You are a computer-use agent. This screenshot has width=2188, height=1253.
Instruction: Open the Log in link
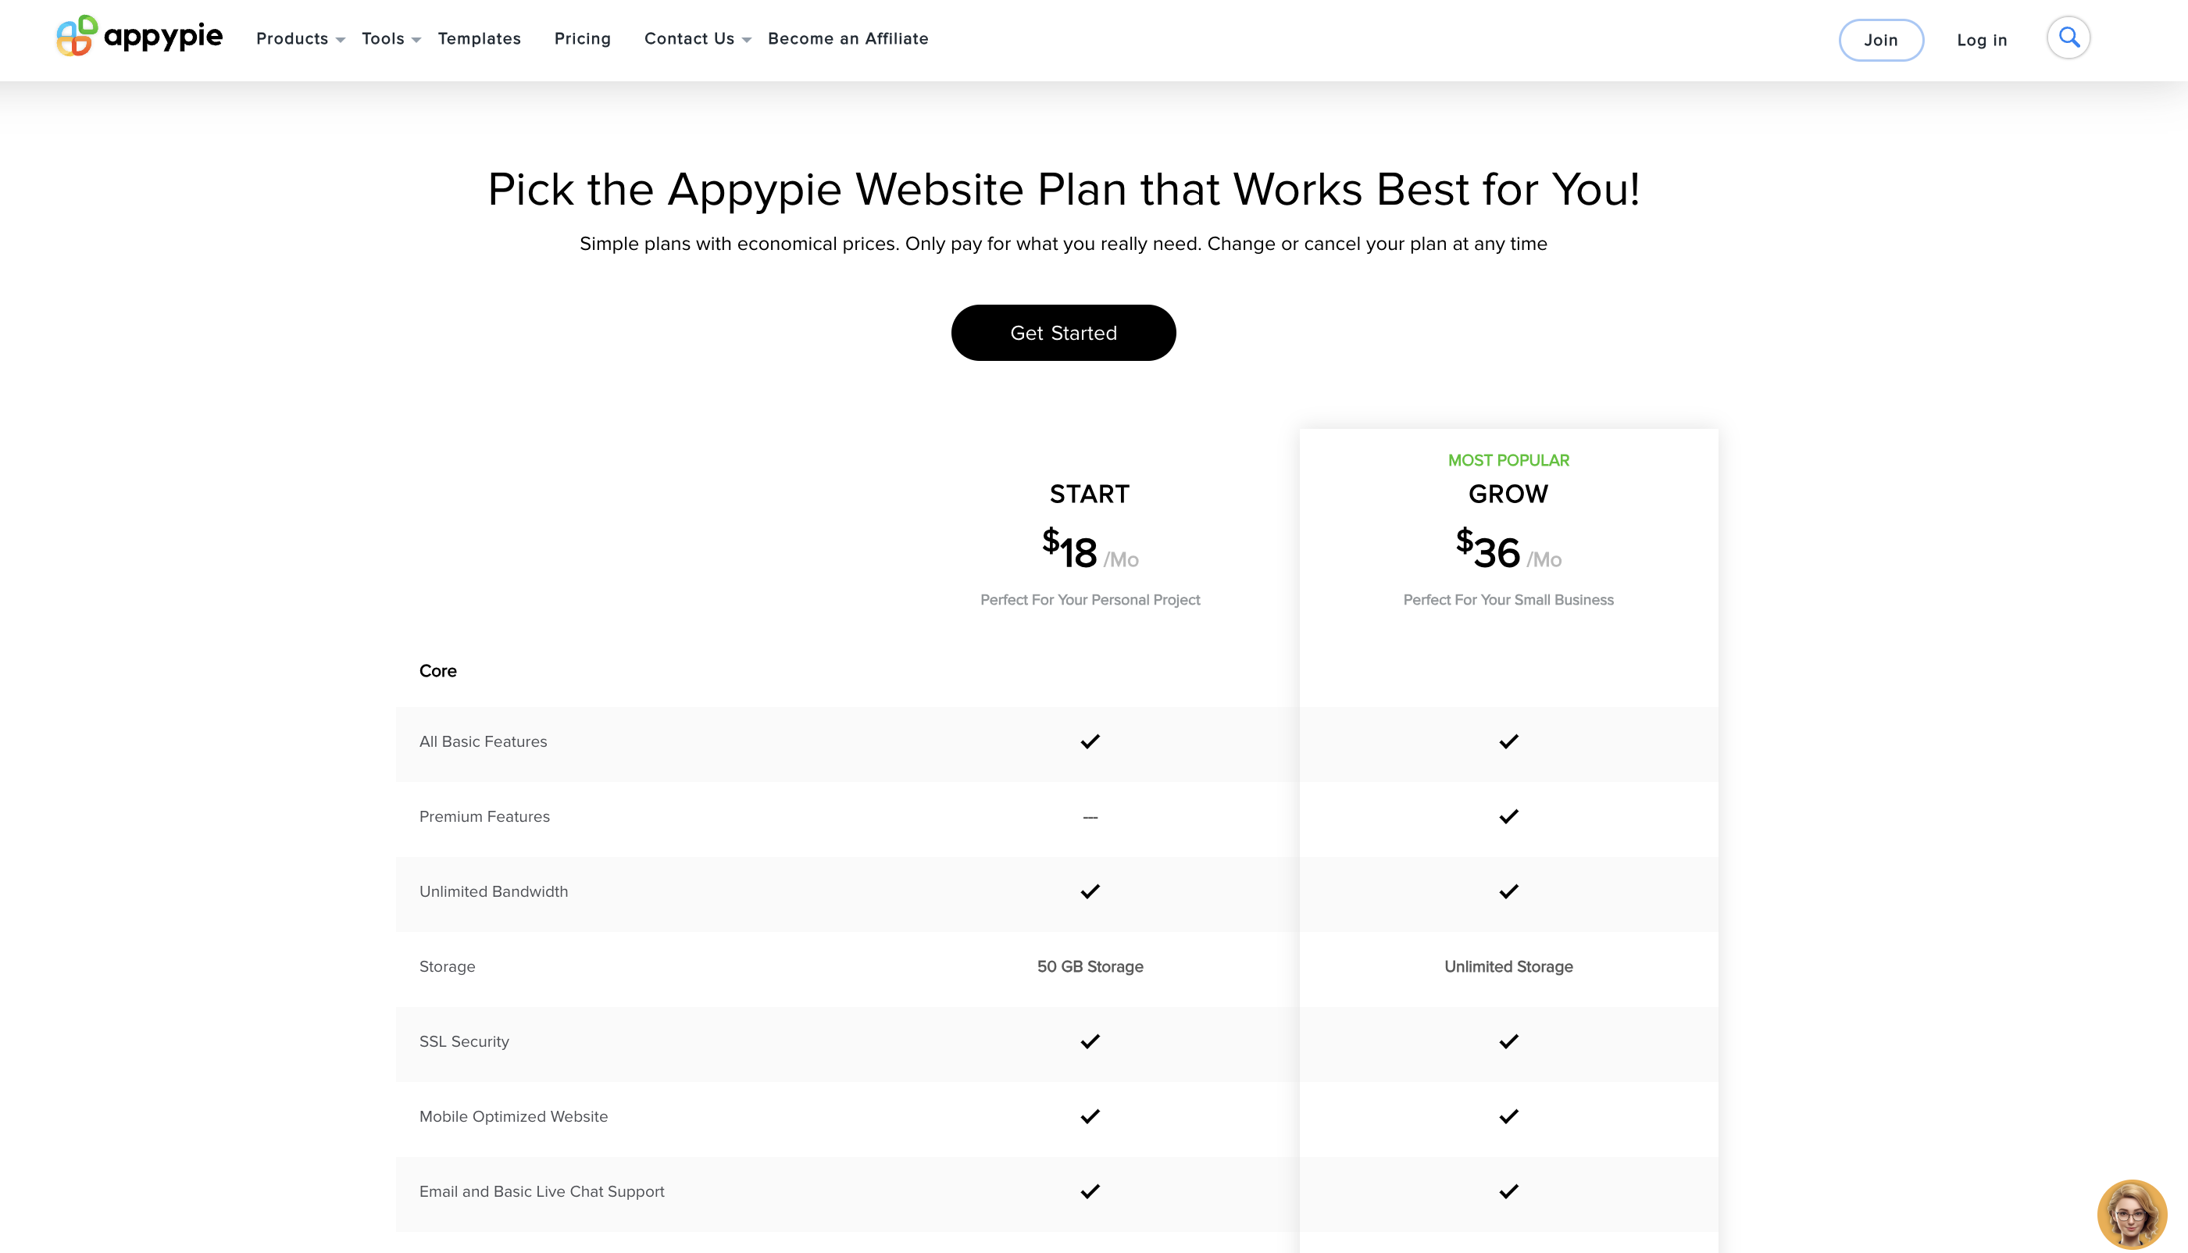coord(1982,40)
